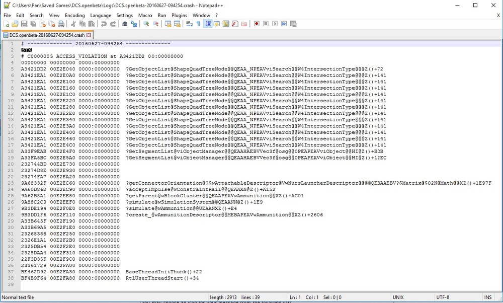Close the crash log tab via its X
The width and height of the screenshot is (503, 303).
[89, 35]
